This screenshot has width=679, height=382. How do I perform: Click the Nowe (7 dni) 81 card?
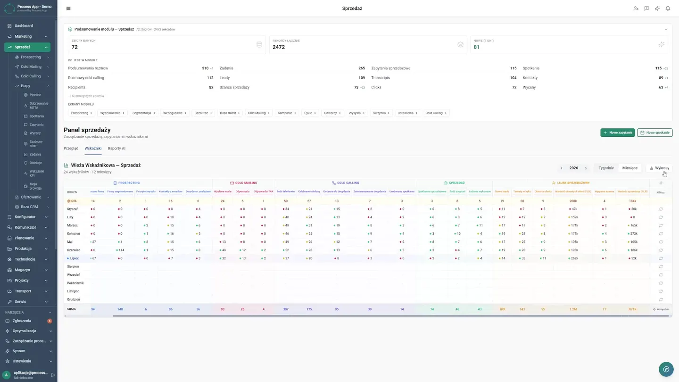point(570,44)
